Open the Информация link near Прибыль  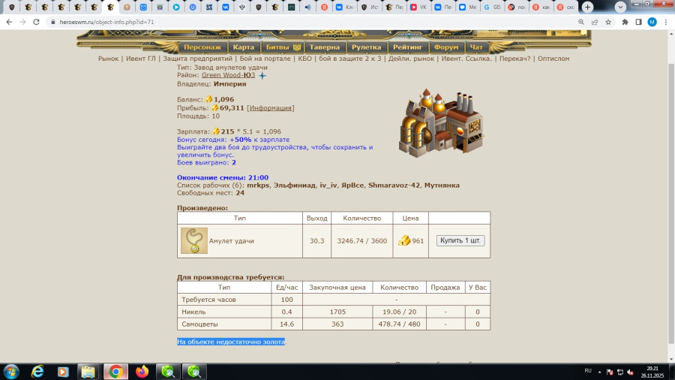coord(270,108)
